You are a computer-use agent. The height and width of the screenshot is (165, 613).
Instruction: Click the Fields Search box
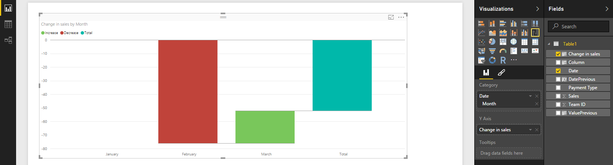[x=579, y=26]
